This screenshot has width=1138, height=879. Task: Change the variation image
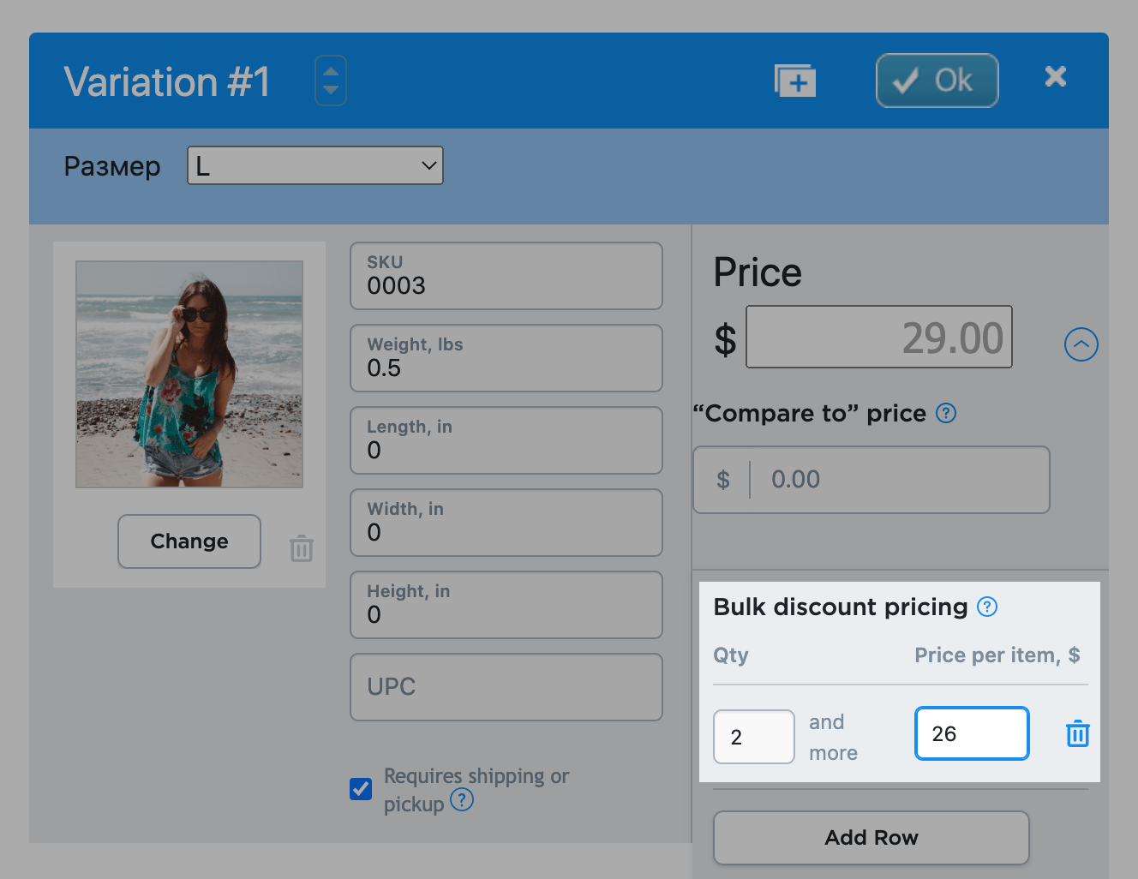click(189, 541)
